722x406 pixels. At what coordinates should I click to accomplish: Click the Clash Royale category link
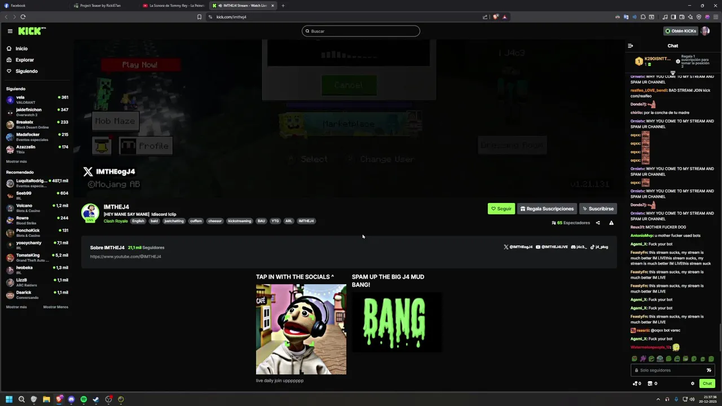point(116,221)
